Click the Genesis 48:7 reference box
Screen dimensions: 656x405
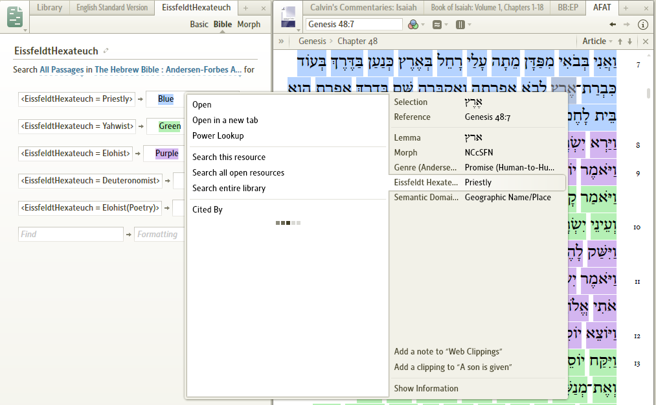click(x=354, y=24)
